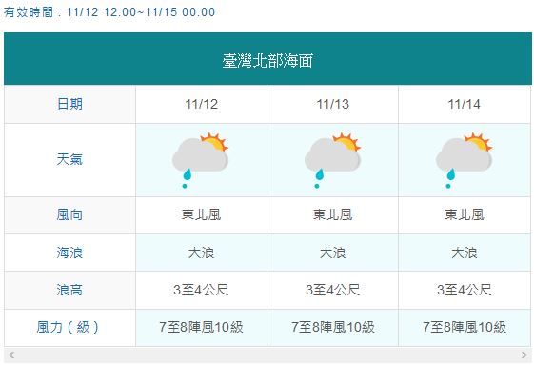Click the right scrollbar arrow
This screenshot has height=365, width=534.
point(524,355)
